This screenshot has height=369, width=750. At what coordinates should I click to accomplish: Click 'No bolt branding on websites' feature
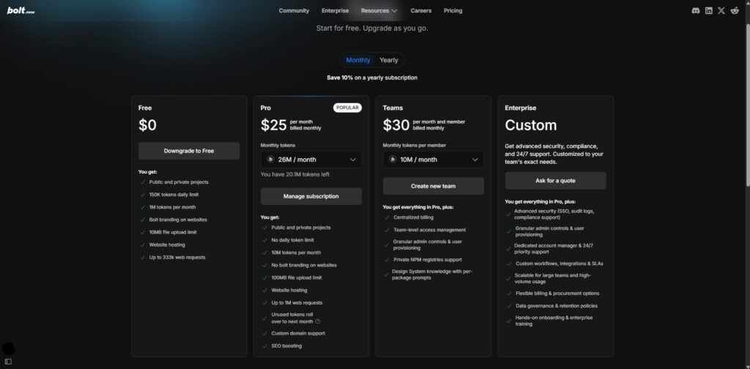tap(304, 265)
